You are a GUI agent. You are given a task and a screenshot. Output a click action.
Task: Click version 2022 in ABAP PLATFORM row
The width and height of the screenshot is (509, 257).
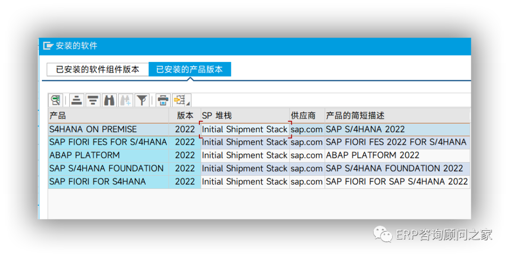(x=185, y=156)
